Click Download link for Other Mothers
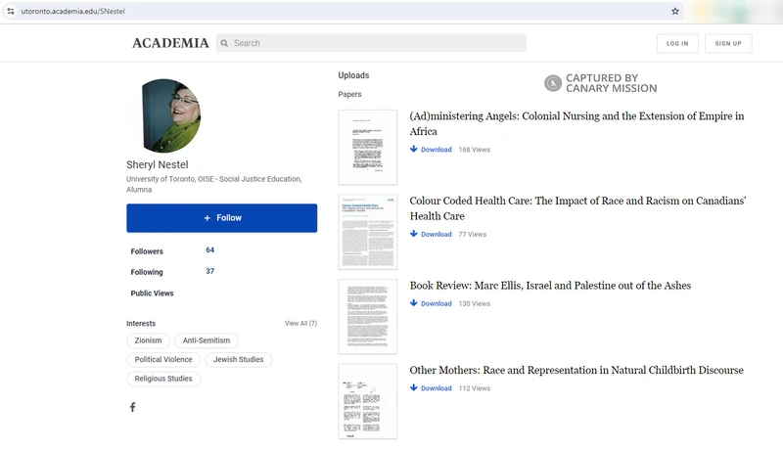 (x=436, y=388)
